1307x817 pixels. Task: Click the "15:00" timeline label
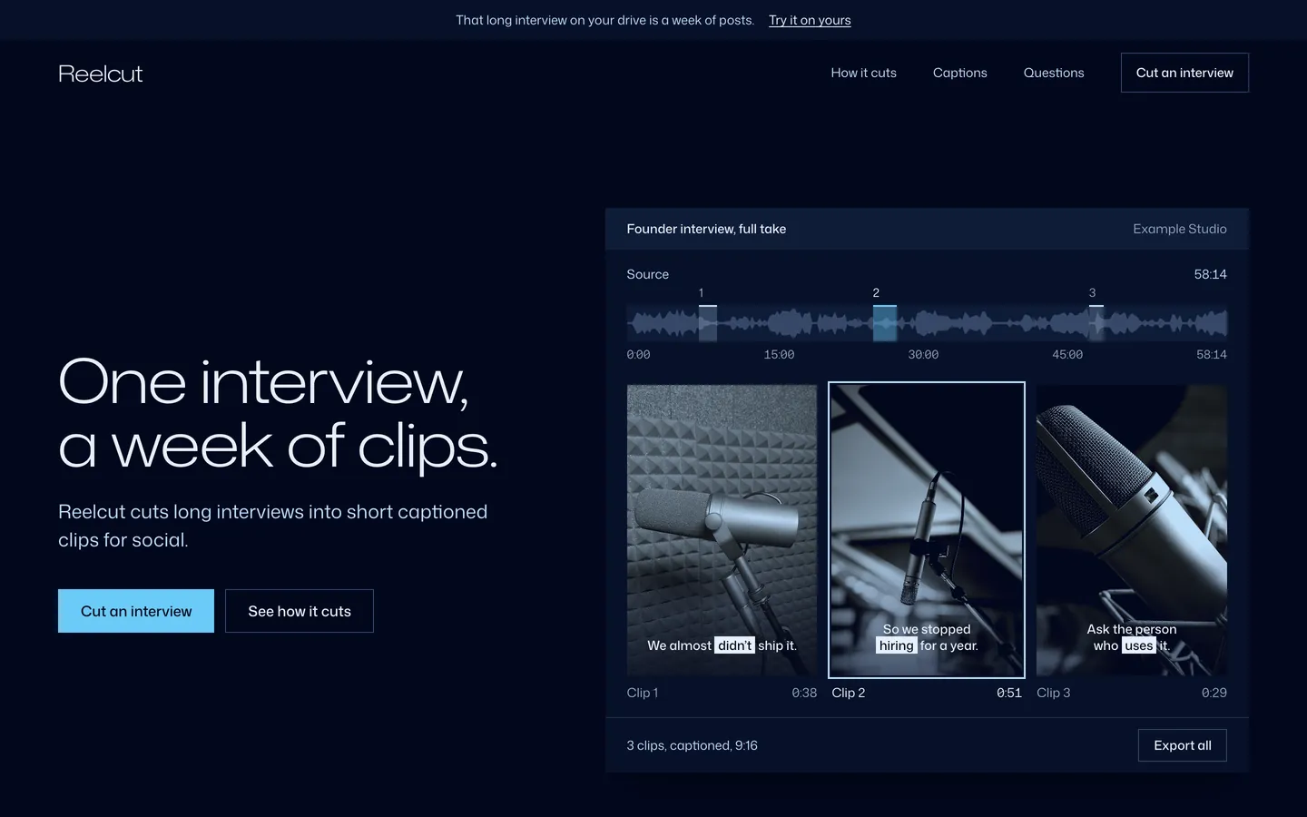coord(779,354)
